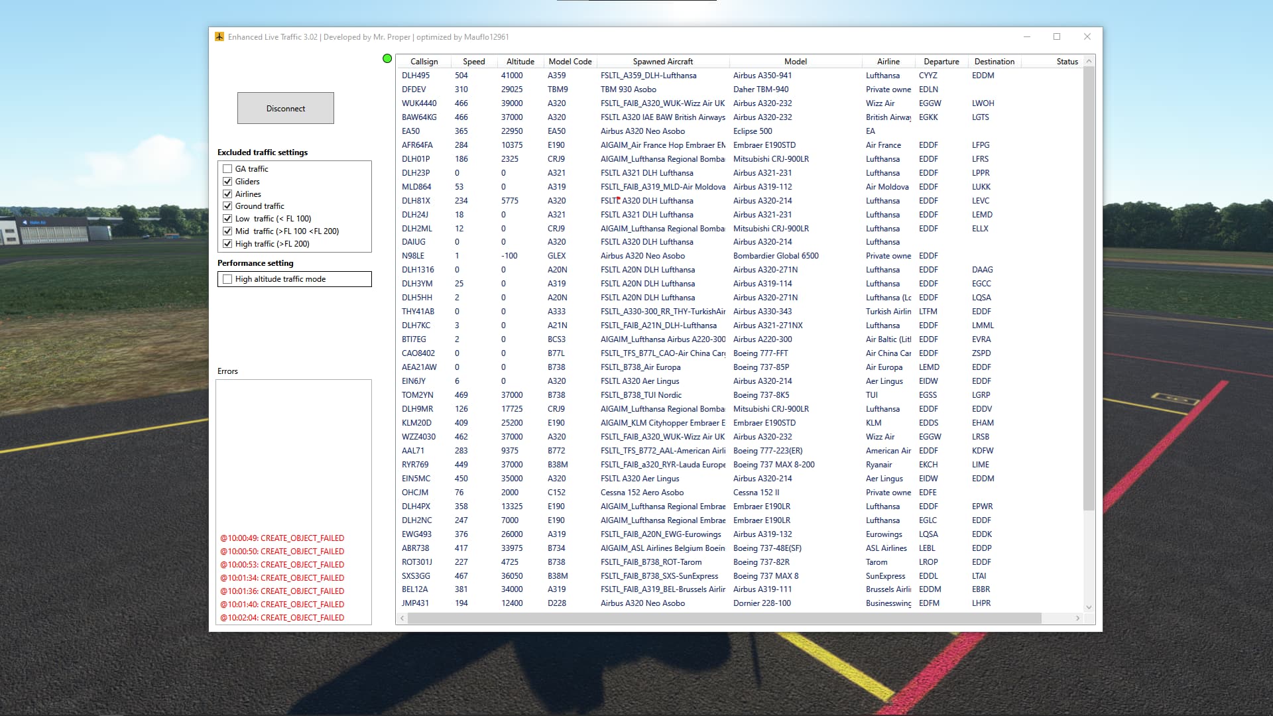Uncheck the High traffic (>FL 200) checkbox
The image size is (1273, 716).
[x=227, y=244]
